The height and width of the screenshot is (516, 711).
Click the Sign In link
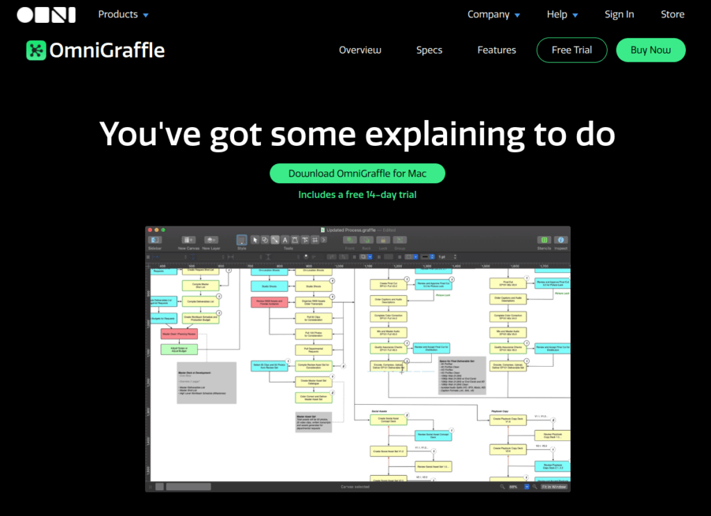619,15
